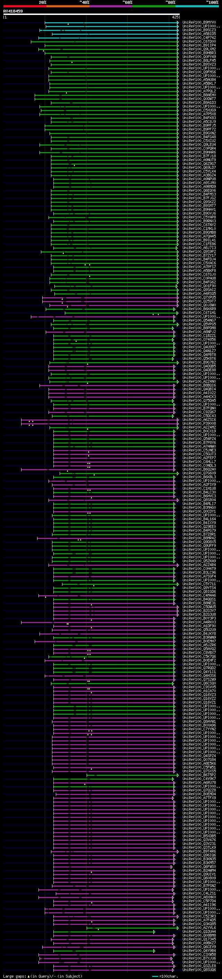Select hit label UniRef100_Q0PY49
The width and height of the screenshot is (222, 979).
[x=199, y=57]
